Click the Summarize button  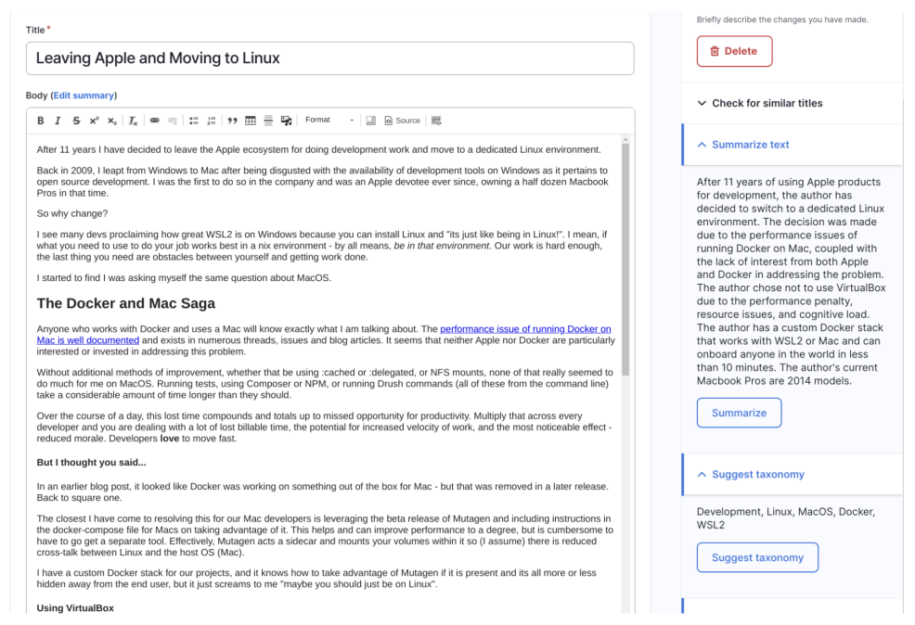(739, 413)
